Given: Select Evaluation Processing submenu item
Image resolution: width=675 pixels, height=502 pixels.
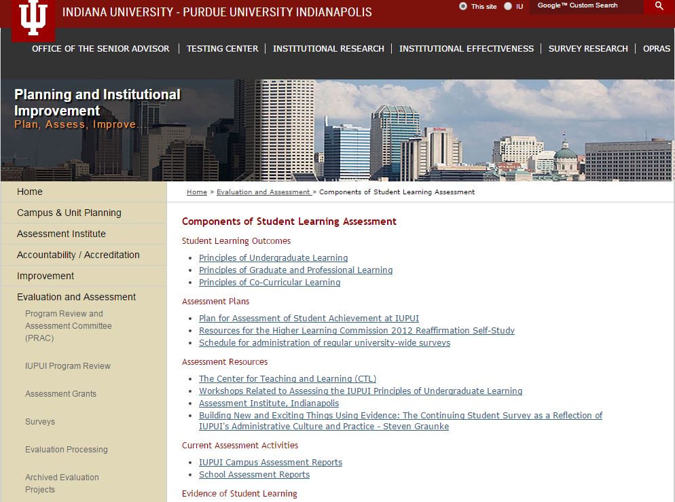Looking at the screenshot, I should click(x=67, y=450).
